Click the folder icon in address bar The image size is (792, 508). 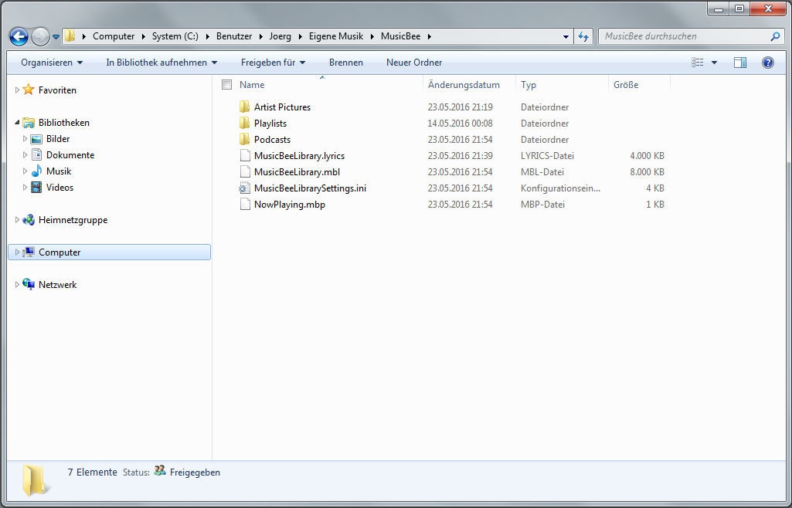coord(70,36)
